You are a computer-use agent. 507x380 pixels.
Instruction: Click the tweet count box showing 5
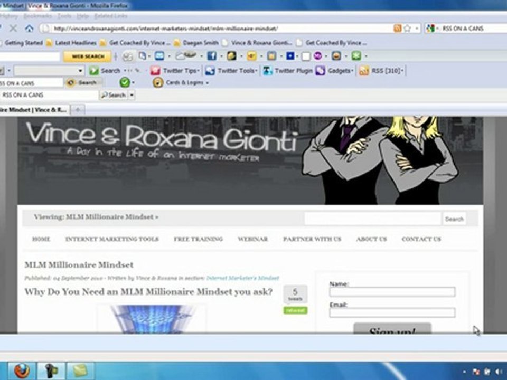(x=295, y=294)
